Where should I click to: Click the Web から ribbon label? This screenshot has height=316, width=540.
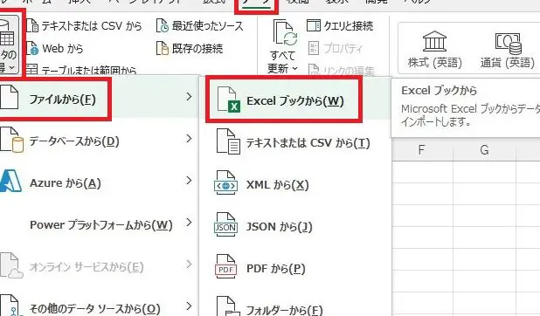pos(63,49)
